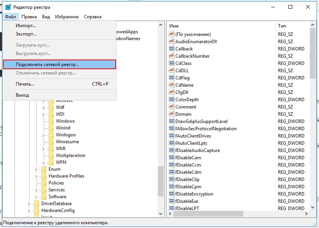Click the fDisableCam DWORD icon
The image size is (319, 228).
[x=172, y=157]
